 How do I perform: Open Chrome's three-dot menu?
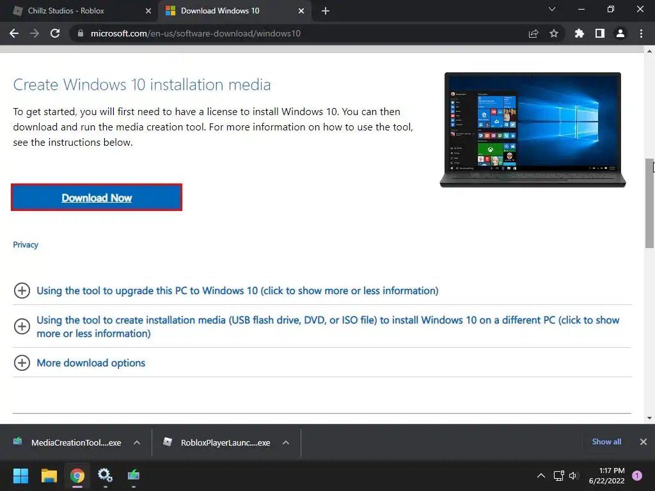pyautogui.click(x=641, y=33)
